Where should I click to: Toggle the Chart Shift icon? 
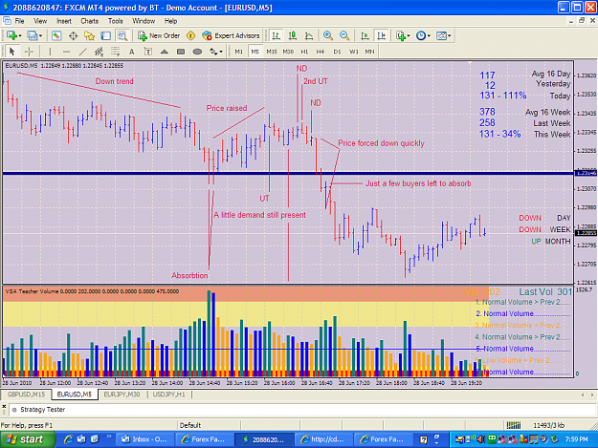pyautogui.click(x=381, y=35)
